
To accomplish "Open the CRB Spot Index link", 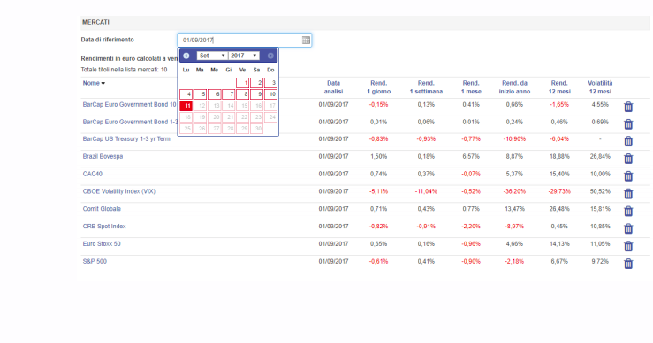I will (104, 227).
